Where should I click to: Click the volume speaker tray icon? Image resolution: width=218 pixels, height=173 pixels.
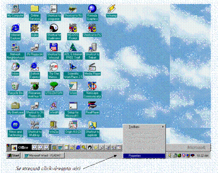coord(170,156)
